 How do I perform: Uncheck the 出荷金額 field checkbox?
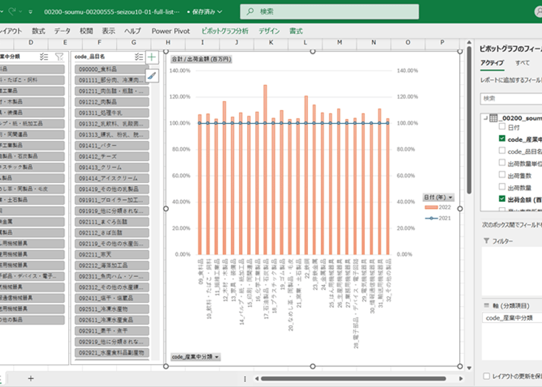point(502,199)
